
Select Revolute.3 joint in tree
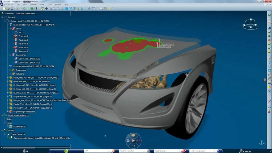(23, 40)
